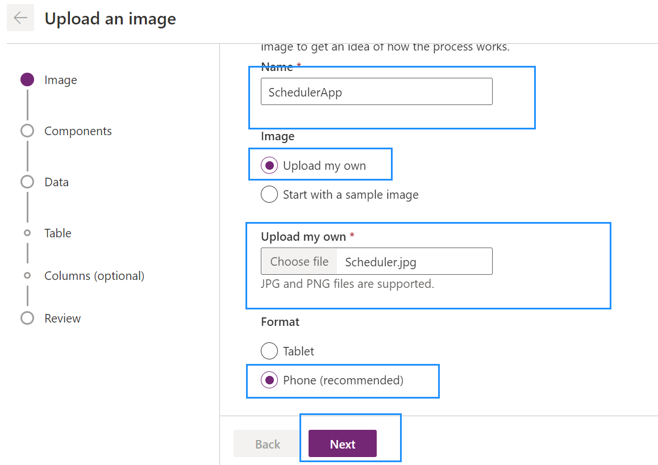The width and height of the screenshot is (658, 465).
Task: Click the Columns (optional) step indicator dot
Action: tap(27, 275)
